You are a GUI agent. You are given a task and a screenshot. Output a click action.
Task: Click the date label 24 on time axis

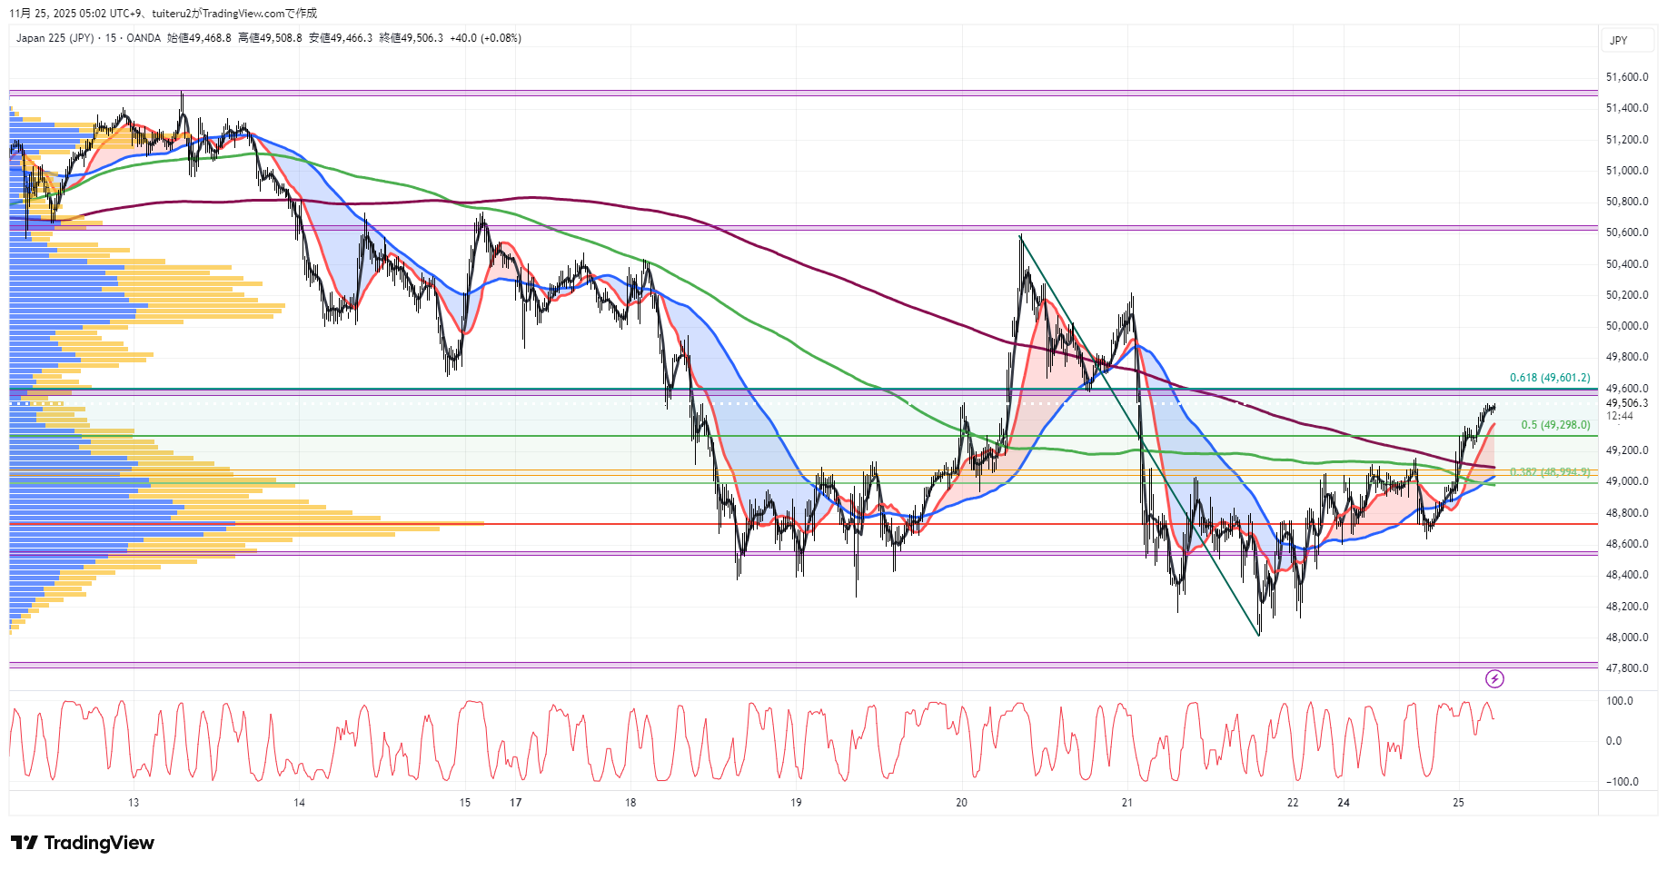pyautogui.click(x=1344, y=803)
